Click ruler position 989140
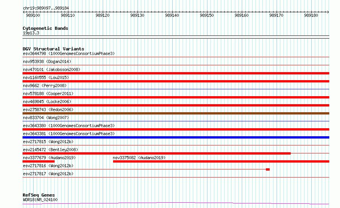340x208 pixels. point(172,15)
